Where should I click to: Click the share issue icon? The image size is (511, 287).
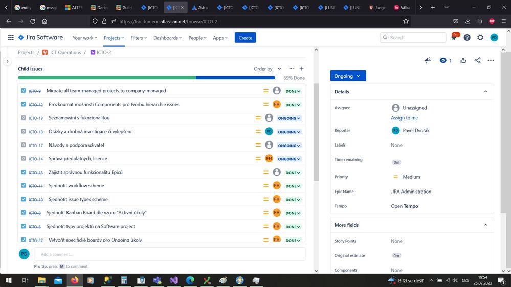[477, 60]
